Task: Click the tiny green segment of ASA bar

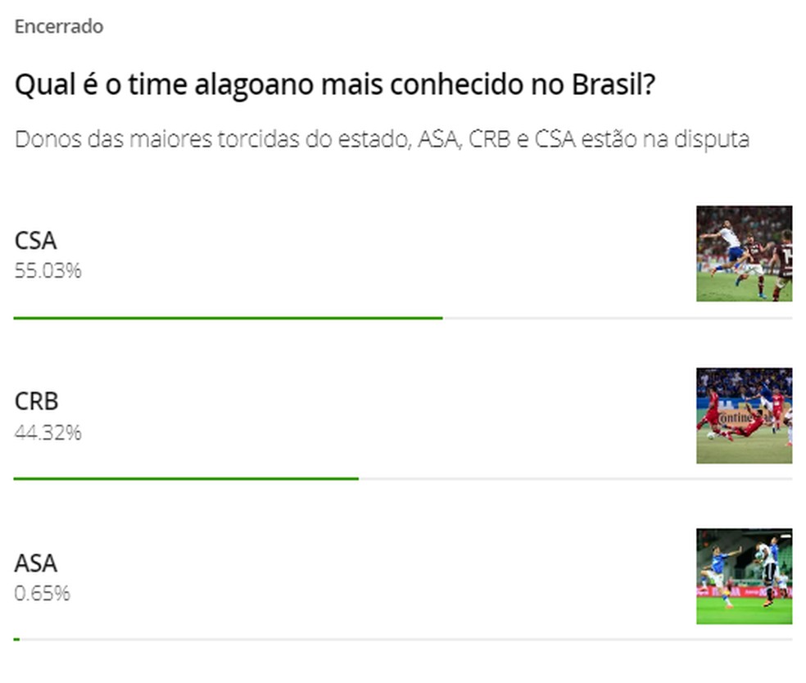Action: click(16, 639)
